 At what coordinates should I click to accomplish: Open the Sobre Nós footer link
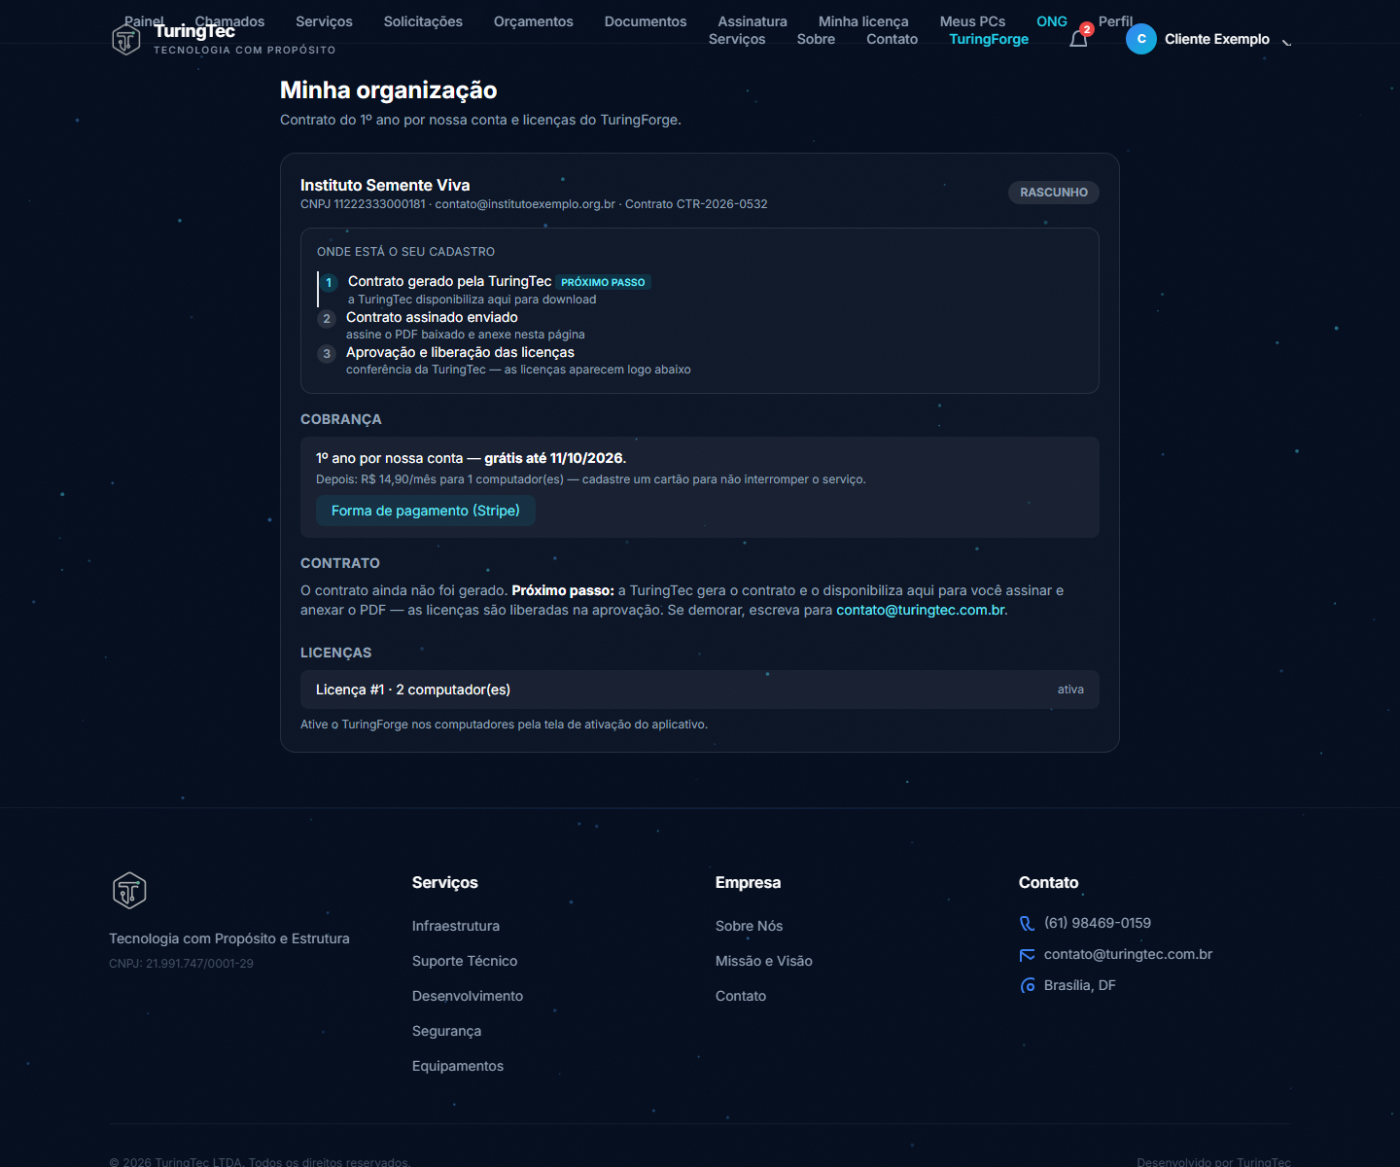[749, 926]
